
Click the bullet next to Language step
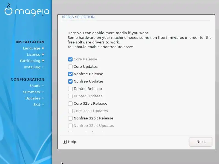click(x=43, y=48)
